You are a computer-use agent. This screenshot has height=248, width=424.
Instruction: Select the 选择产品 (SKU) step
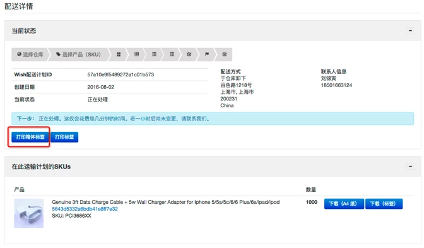click(78, 54)
